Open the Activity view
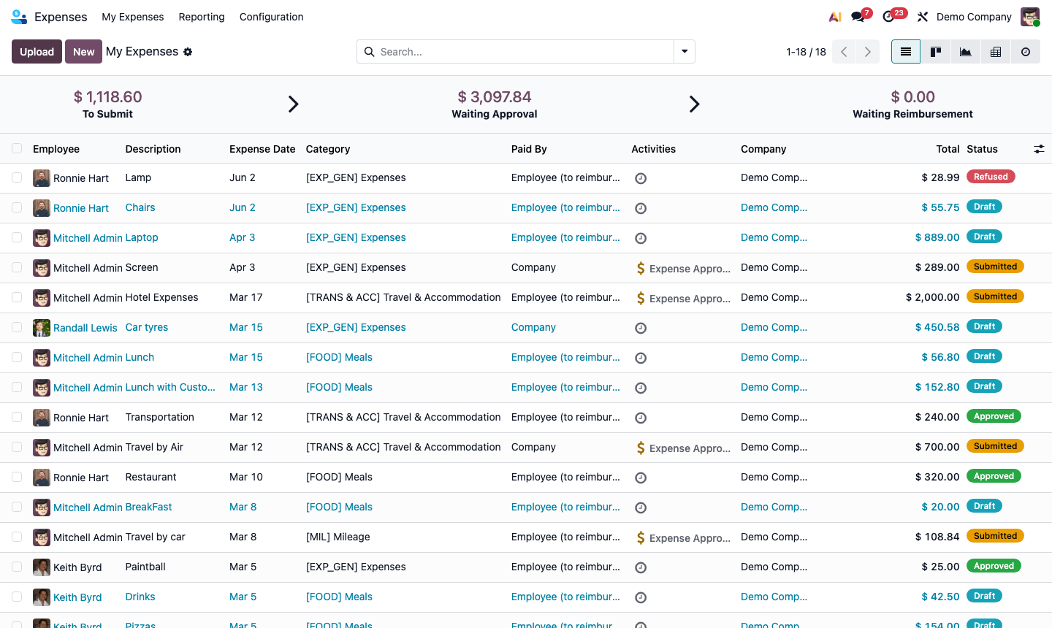This screenshot has width=1052, height=628. [x=1025, y=51]
